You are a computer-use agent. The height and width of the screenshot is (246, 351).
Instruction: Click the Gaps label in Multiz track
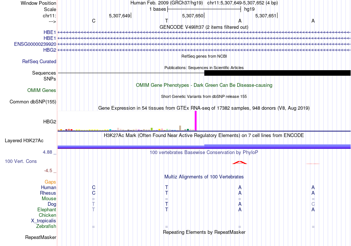tap(50, 182)
